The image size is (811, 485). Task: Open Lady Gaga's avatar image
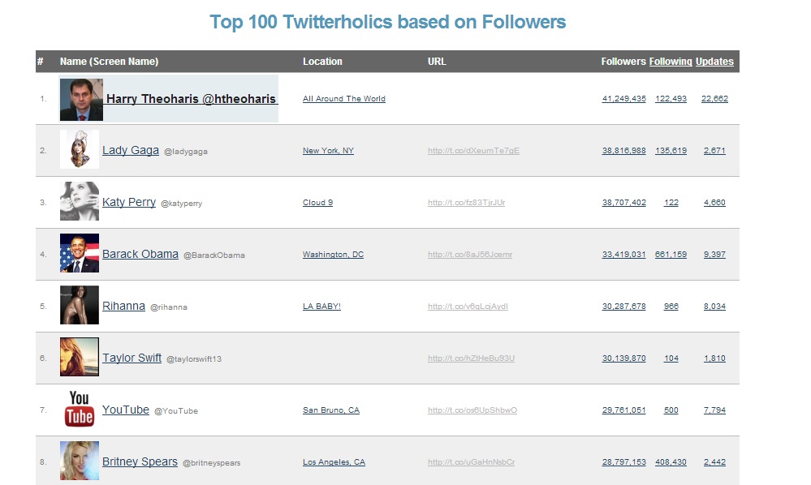(80, 150)
